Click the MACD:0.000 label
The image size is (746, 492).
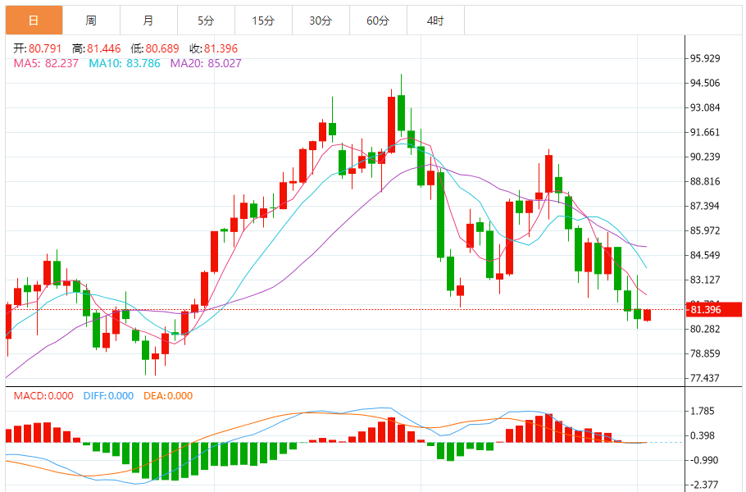43,396
